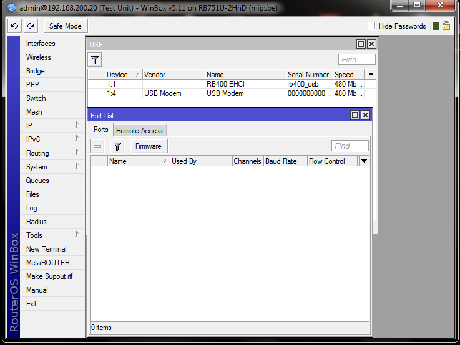Click the Redo arrow icon
Screen dimensions: 460x345
(x=31, y=26)
